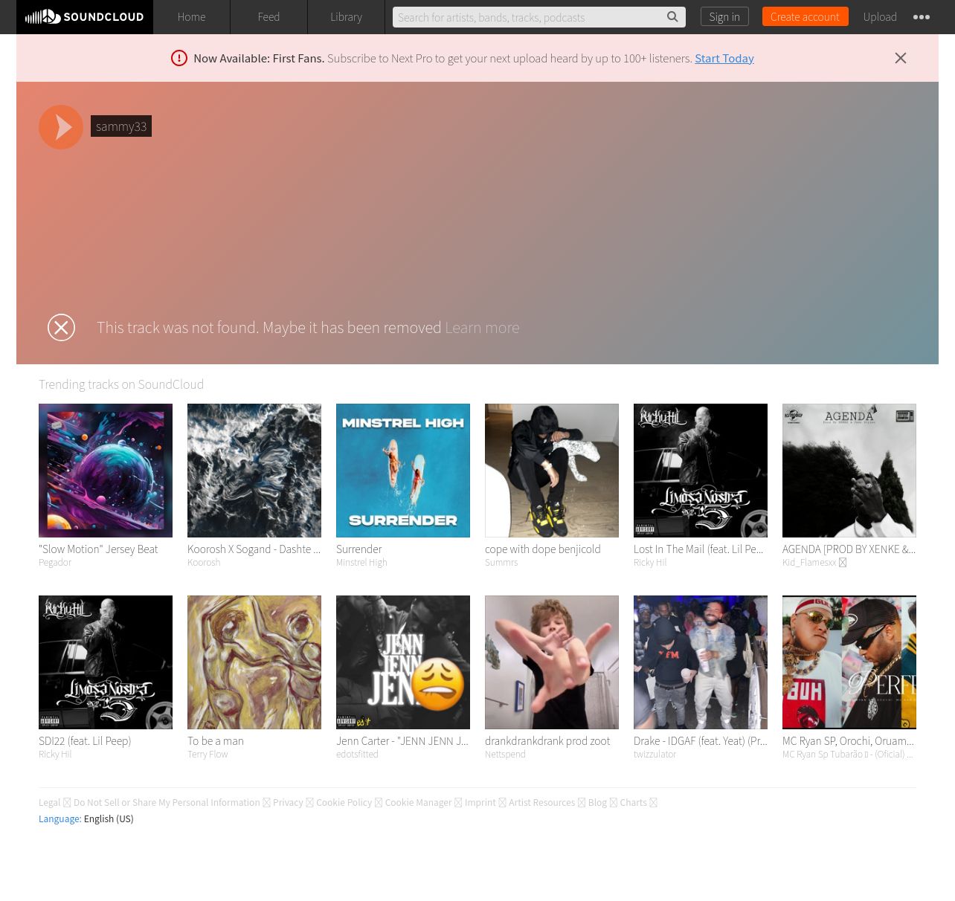Open the Charts footer link

point(633,803)
